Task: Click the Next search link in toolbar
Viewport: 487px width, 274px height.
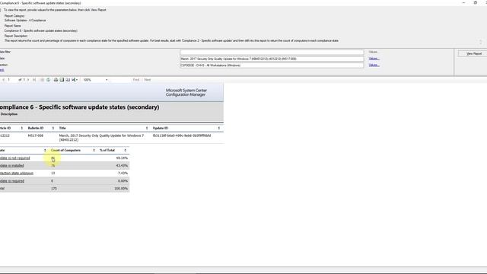Action: pyautogui.click(x=147, y=80)
